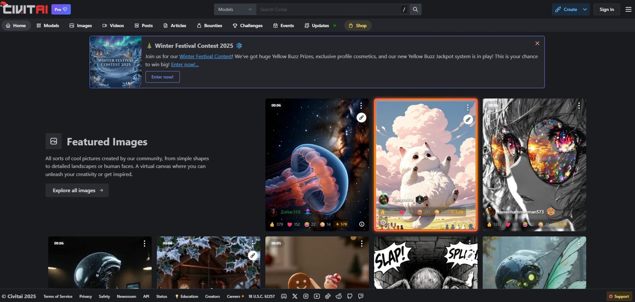Viewport: 635px width, 302px height.
Task: Click the search magnifier icon
Action: pyautogui.click(x=415, y=10)
